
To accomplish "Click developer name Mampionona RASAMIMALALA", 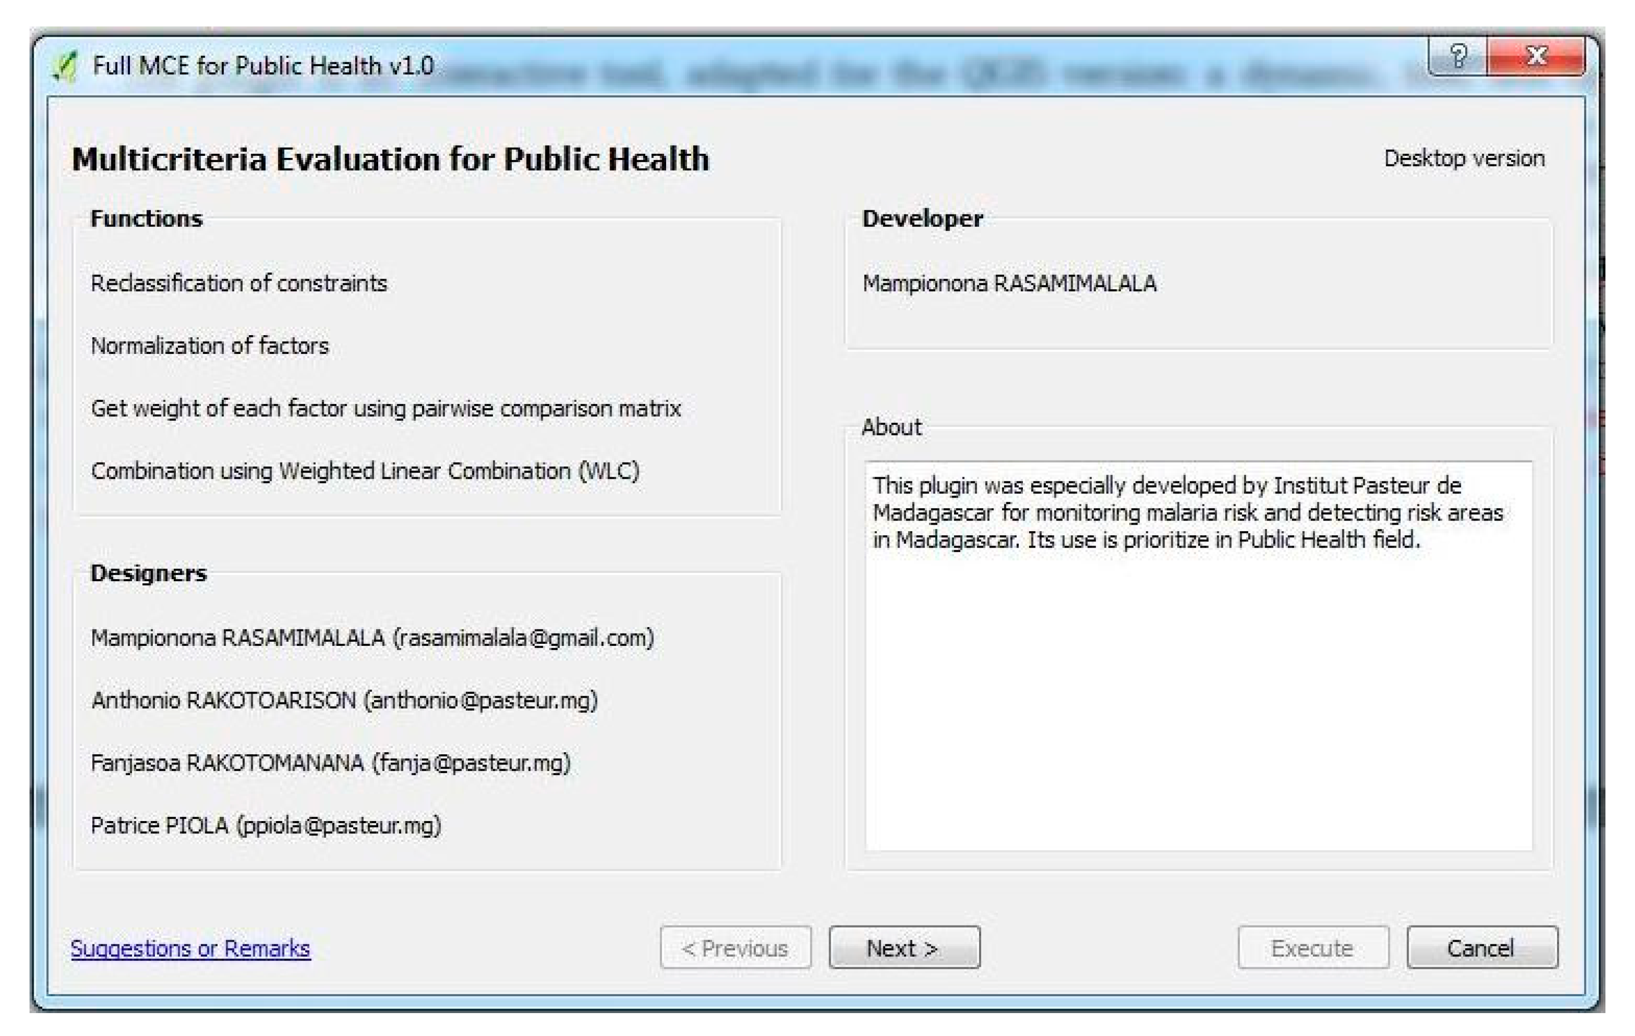I will click(x=1009, y=283).
